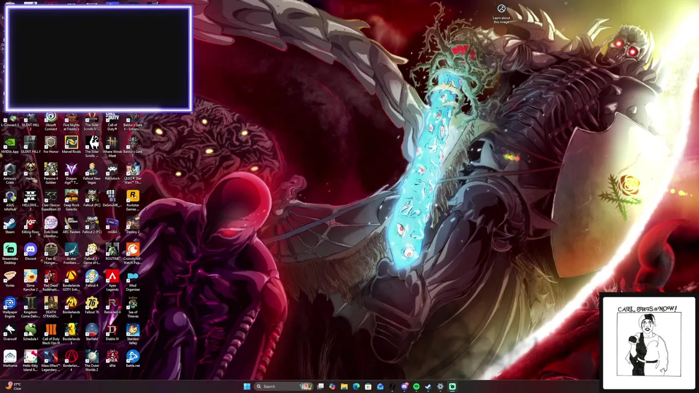Launch Killing Floor 3 desktop shortcut
The width and height of the screenshot is (699, 393).
[30, 228]
